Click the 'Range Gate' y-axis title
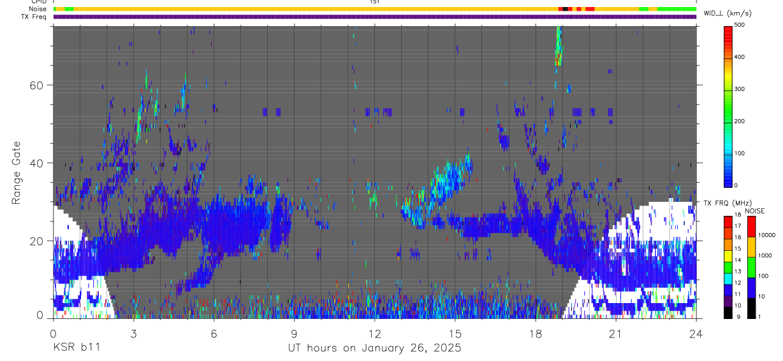The image size is (783, 361). pyautogui.click(x=17, y=173)
